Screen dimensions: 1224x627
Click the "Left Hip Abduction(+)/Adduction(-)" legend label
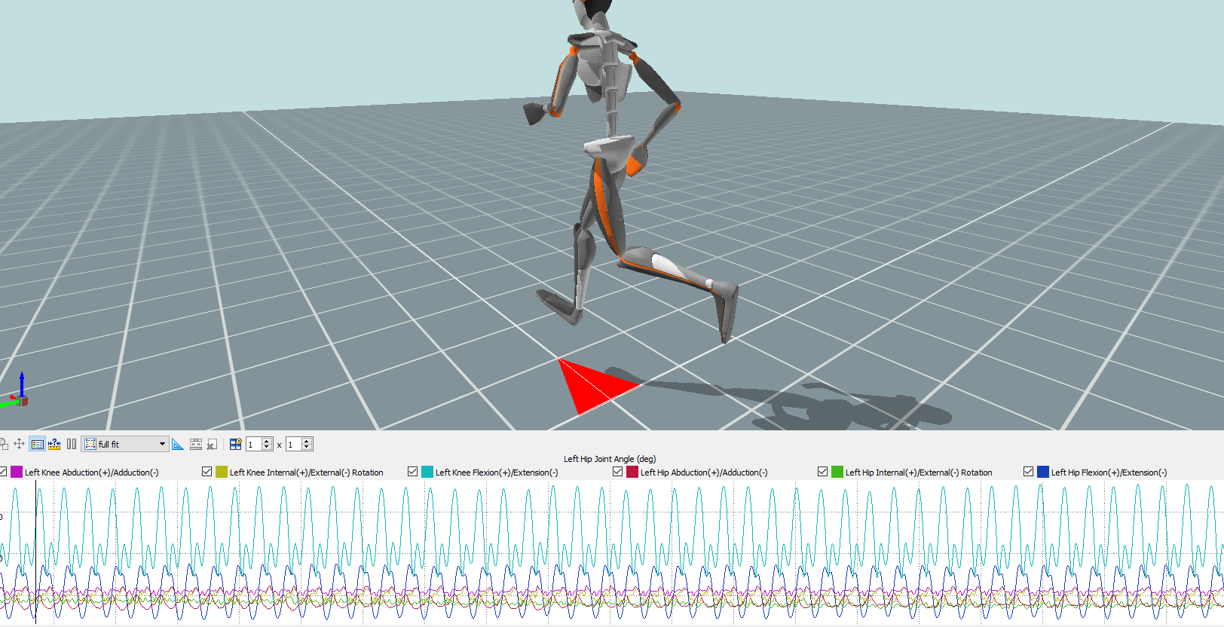[704, 473]
